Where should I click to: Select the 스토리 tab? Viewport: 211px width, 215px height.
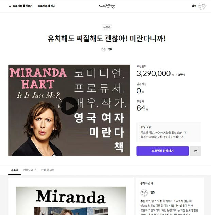click(15, 170)
